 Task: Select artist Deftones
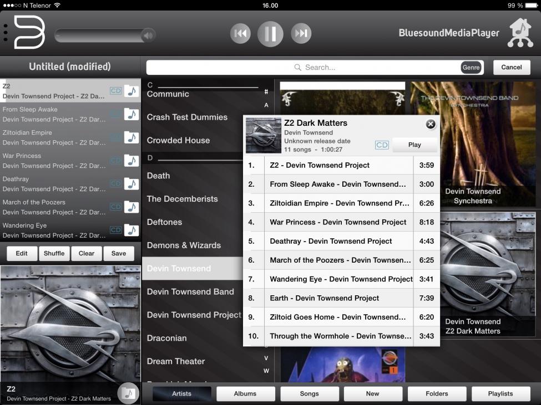(165, 222)
